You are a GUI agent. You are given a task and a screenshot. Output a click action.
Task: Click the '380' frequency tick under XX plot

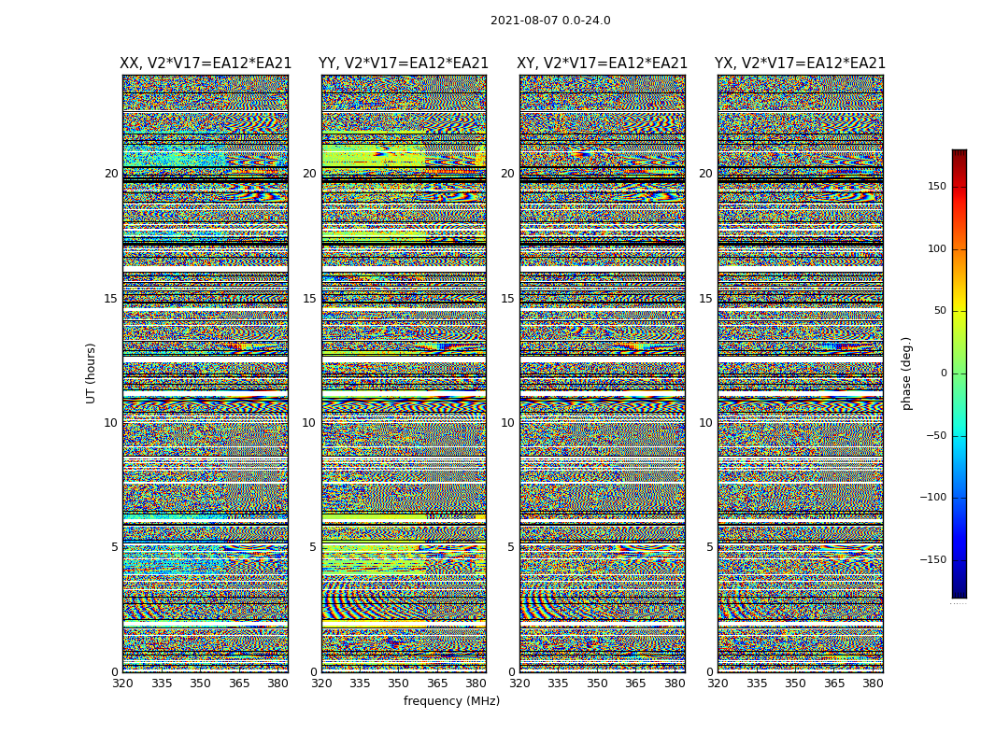pyautogui.click(x=277, y=684)
